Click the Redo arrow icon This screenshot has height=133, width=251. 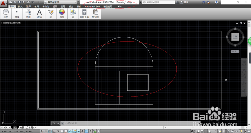(39, 2)
